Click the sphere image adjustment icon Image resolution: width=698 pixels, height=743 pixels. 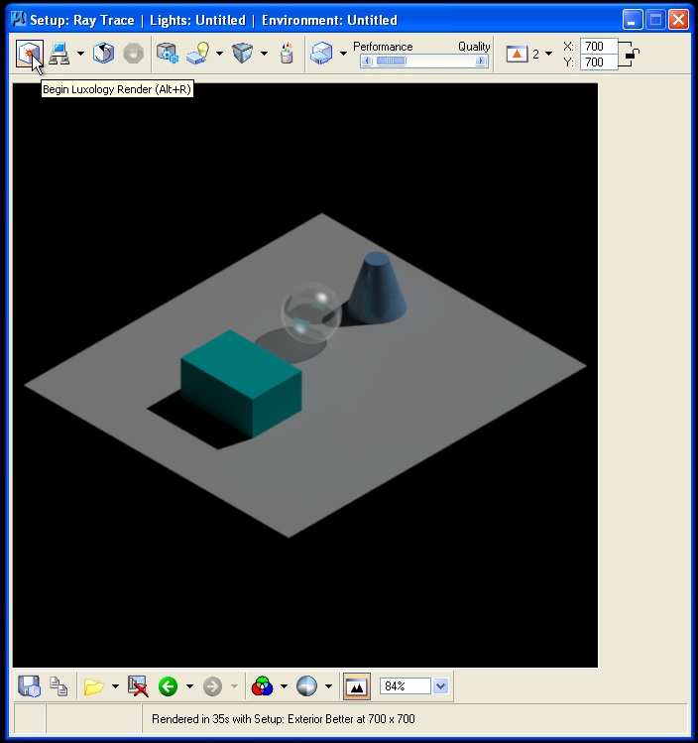pyautogui.click(x=306, y=686)
